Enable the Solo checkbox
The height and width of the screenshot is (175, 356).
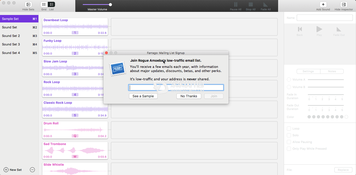click(289, 135)
